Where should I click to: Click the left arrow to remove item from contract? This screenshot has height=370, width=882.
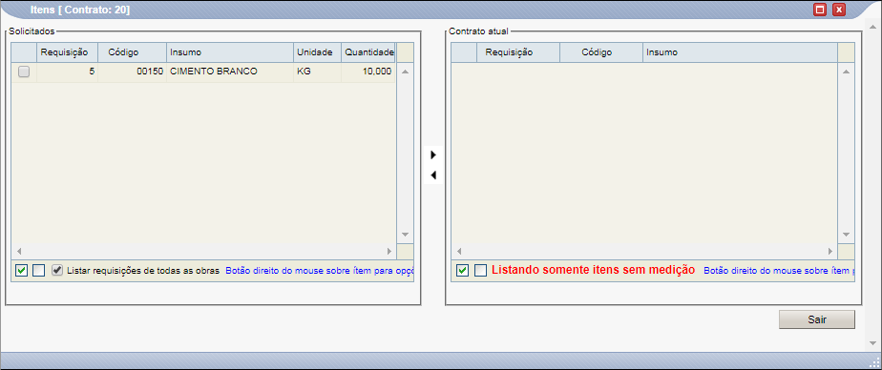point(433,175)
